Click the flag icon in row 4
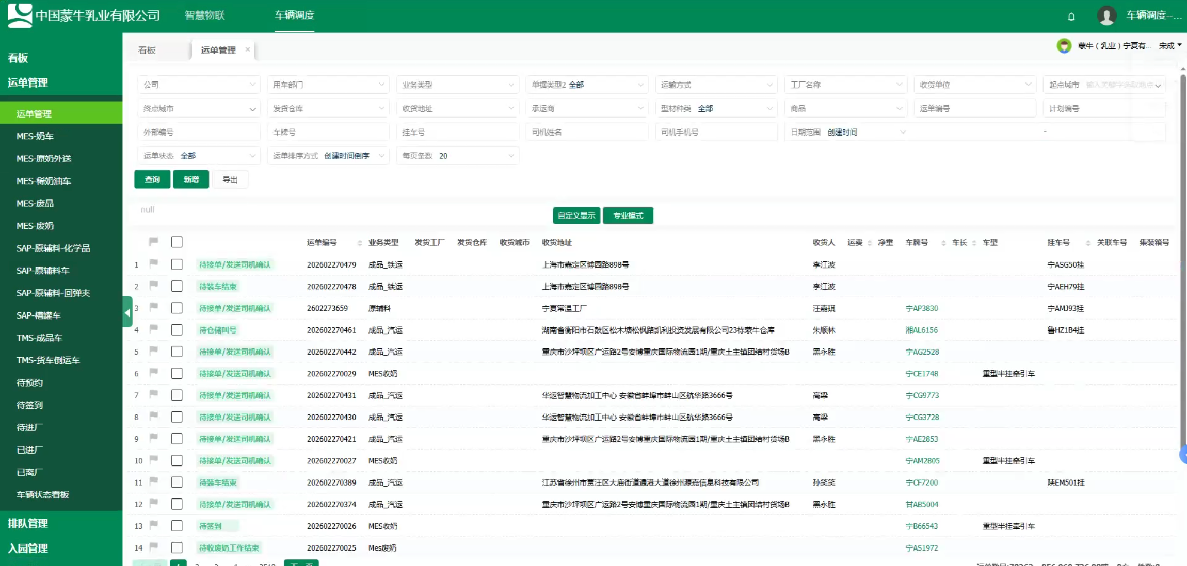This screenshot has height=566, width=1187. tap(153, 329)
